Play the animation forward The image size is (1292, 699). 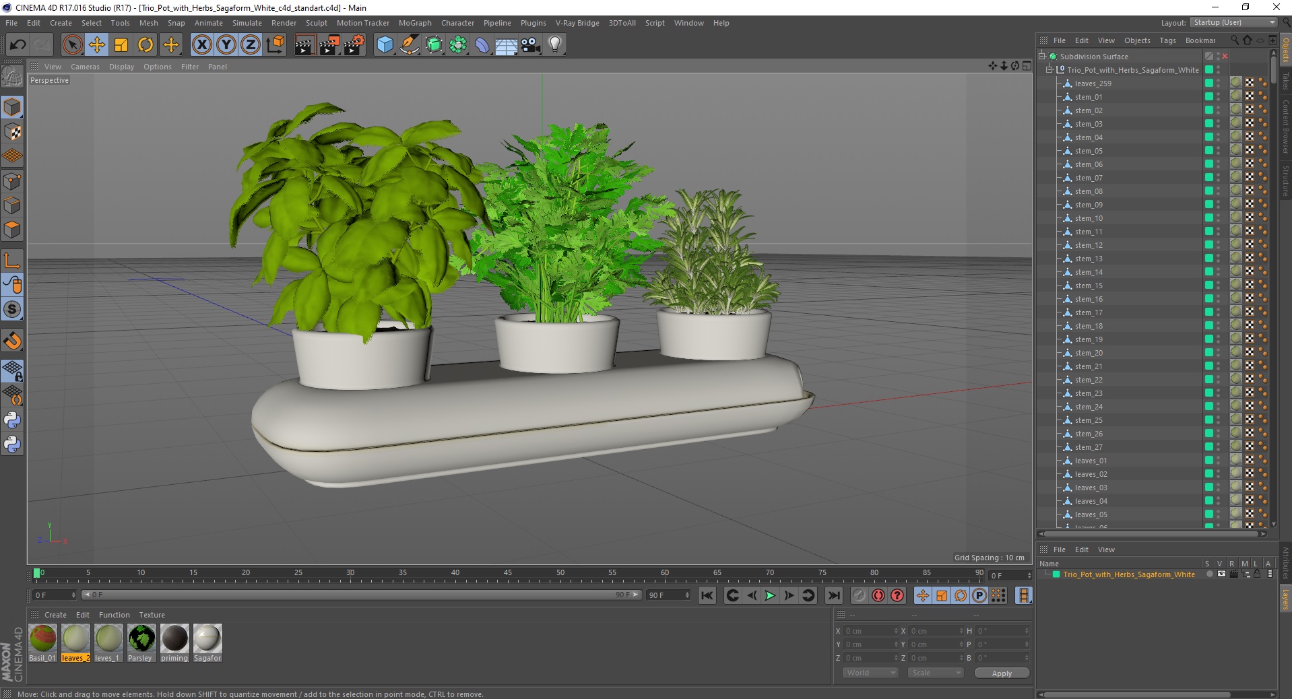770,595
